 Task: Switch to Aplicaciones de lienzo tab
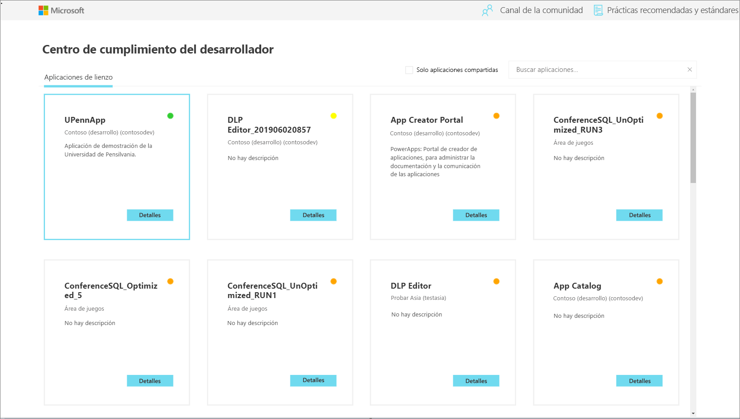tap(78, 77)
